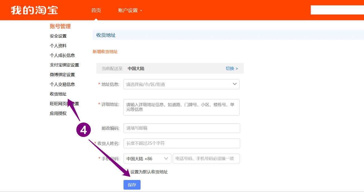Select 收货地址 in the sidebar

58,94
